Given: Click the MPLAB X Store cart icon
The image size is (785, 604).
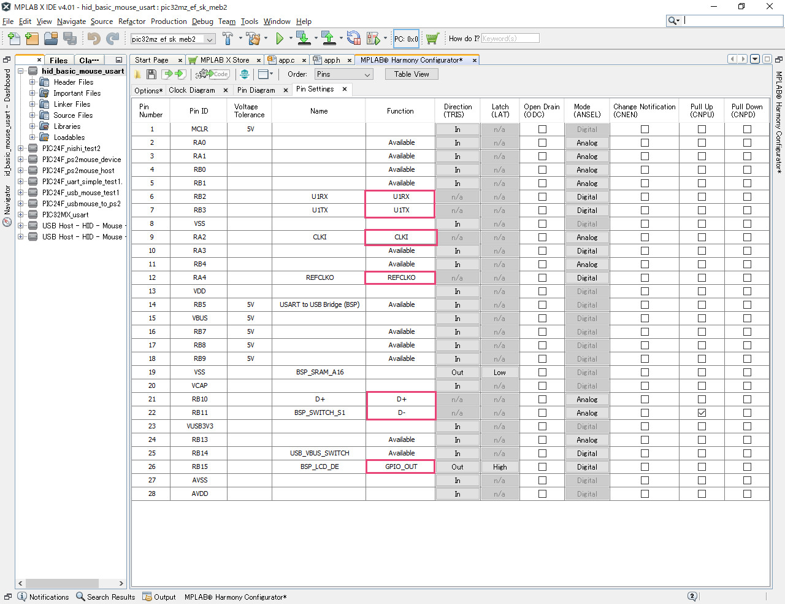Looking at the screenshot, I should 432,39.
